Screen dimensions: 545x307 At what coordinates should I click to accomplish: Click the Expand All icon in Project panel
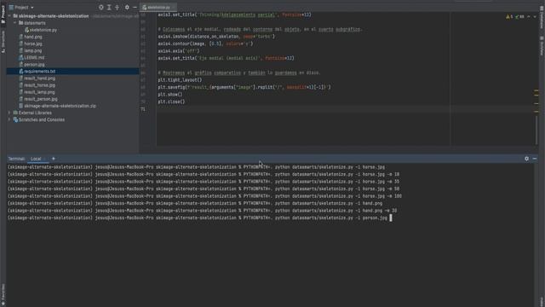[x=109, y=8]
